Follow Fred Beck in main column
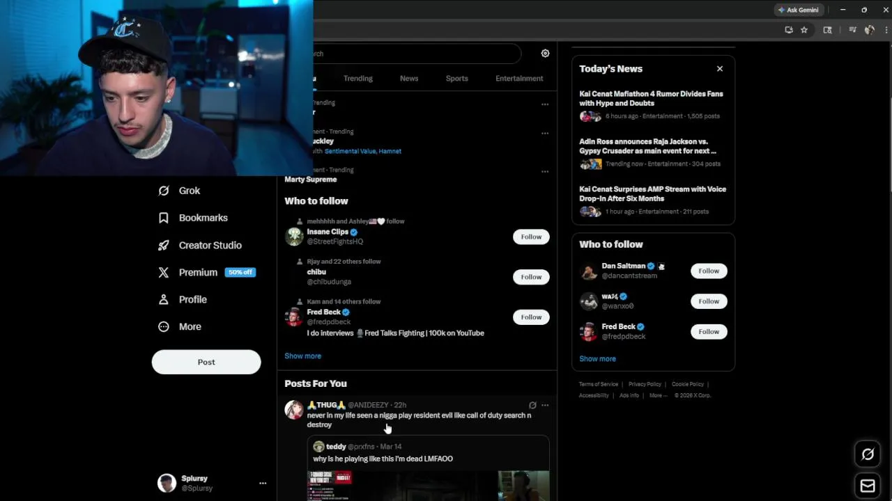 click(531, 317)
